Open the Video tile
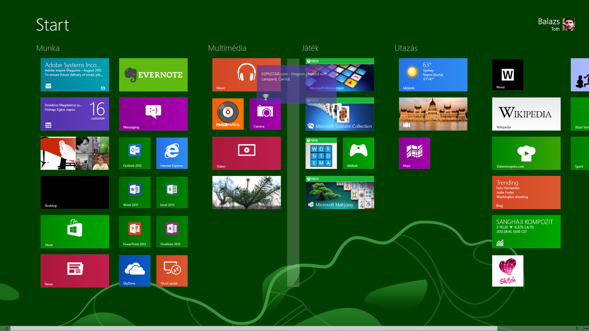 (246, 153)
